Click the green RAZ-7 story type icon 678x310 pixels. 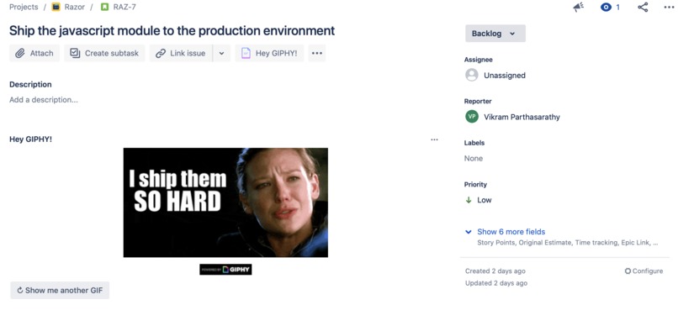[x=104, y=7]
